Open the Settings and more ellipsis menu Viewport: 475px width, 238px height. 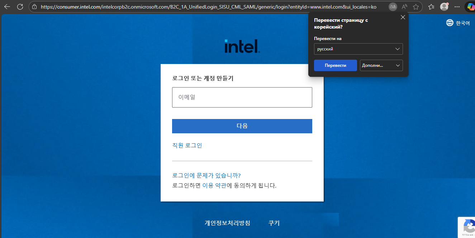[x=457, y=6]
